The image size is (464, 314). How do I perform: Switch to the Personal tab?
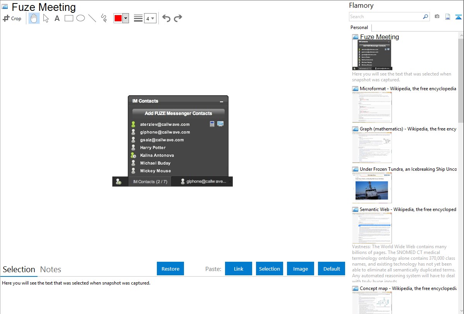(359, 27)
